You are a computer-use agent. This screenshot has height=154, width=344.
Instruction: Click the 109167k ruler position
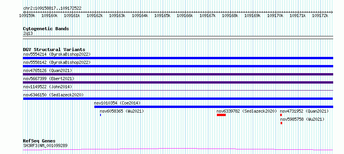click(x=208, y=15)
